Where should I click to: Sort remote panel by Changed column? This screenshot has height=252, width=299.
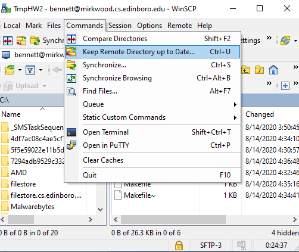[x=260, y=114]
